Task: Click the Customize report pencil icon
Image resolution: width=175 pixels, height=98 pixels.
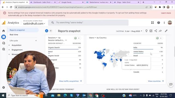Action: click(166, 31)
